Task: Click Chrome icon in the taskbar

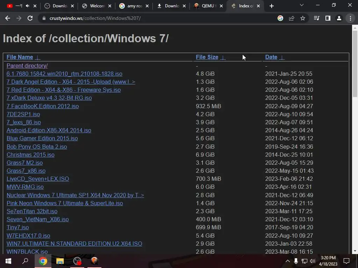Action: [x=43, y=261]
